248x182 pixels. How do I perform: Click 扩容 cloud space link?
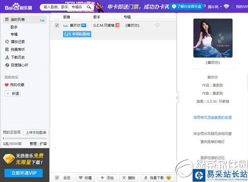point(43,144)
